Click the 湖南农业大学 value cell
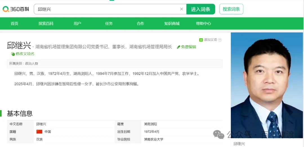The height and width of the screenshot is (147, 304). 154,139
